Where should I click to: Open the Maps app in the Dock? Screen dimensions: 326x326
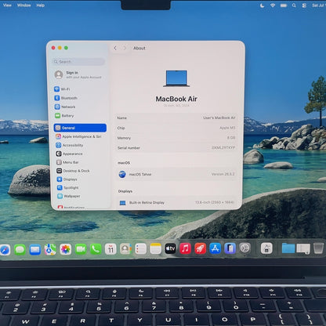pos(50,249)
